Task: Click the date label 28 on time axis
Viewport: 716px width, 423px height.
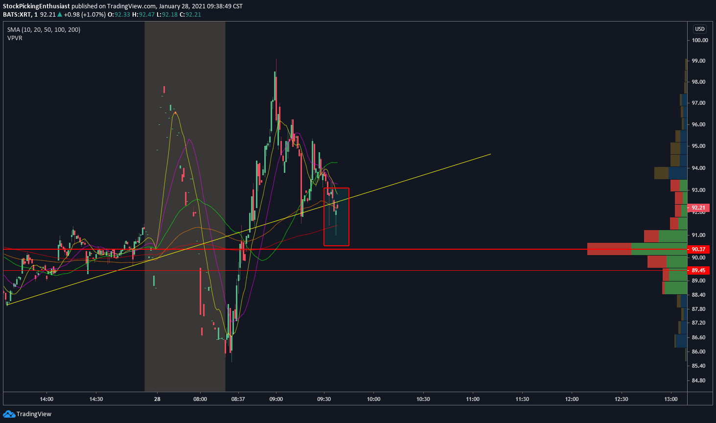Action: (x=157, y=399)
